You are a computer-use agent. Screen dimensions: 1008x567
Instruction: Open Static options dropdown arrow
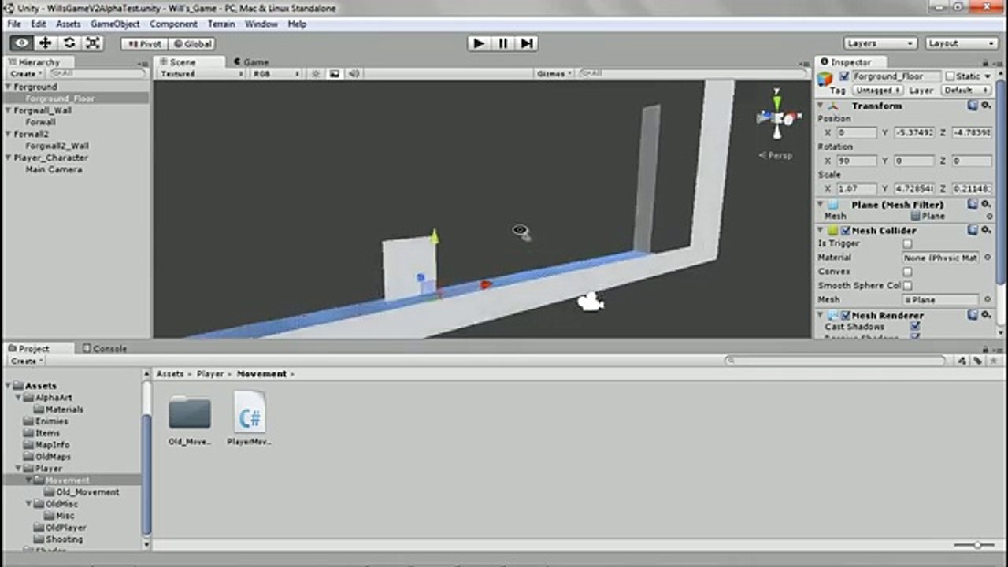tap(987, 76)
